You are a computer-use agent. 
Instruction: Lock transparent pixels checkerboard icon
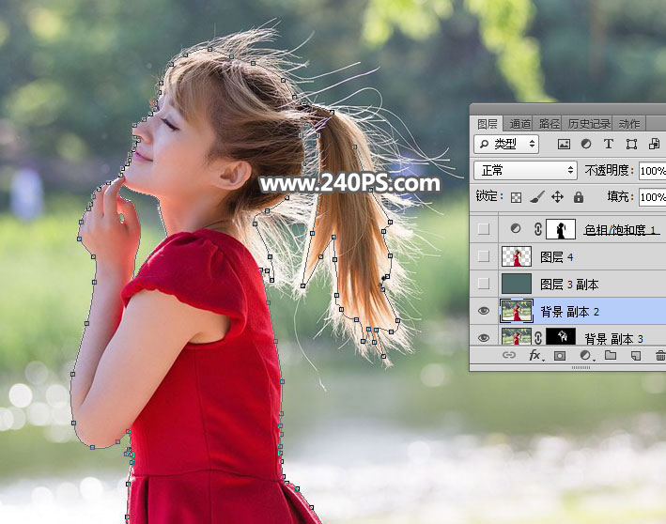pos(516,197)
